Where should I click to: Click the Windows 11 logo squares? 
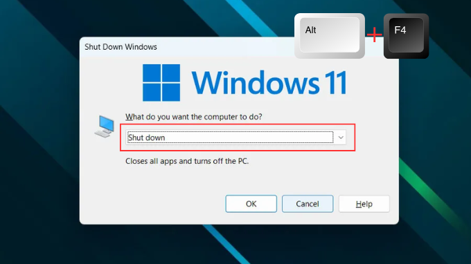(161, 83)
